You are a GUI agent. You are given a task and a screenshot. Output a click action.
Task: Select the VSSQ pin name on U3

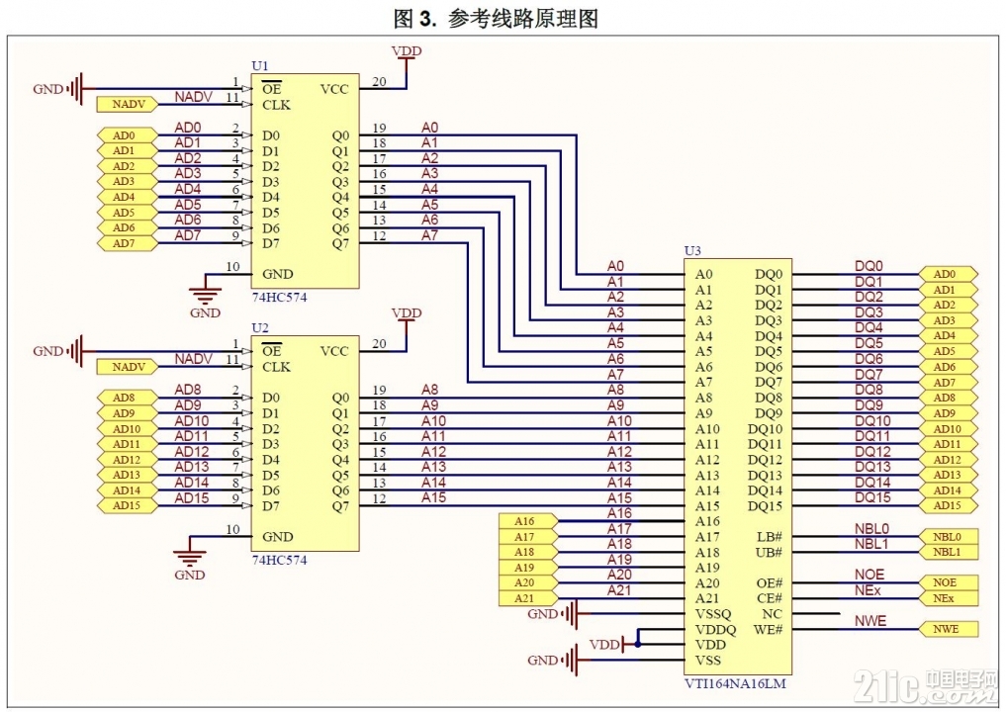(x=713, y=614)
